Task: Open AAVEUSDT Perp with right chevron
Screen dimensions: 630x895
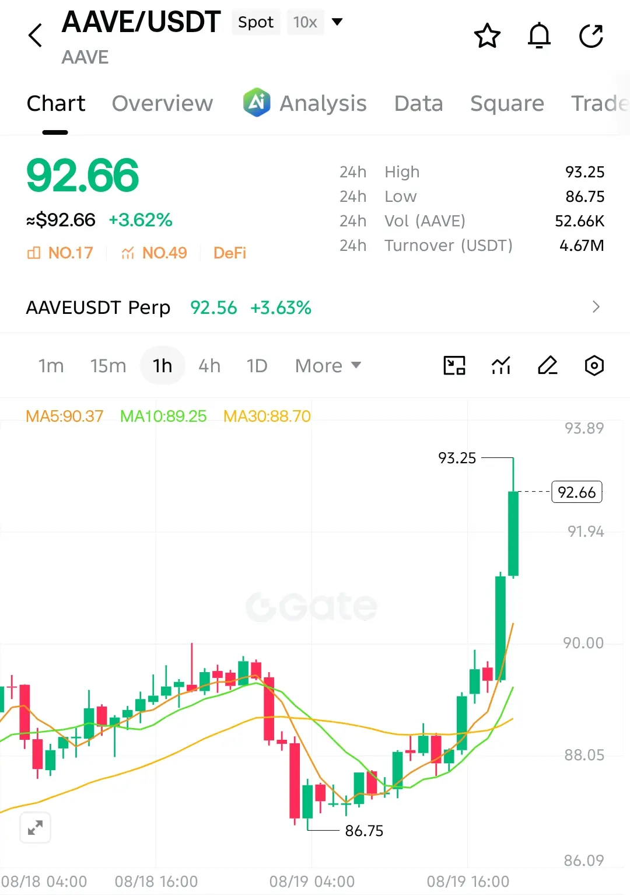Action: (596, 307)
